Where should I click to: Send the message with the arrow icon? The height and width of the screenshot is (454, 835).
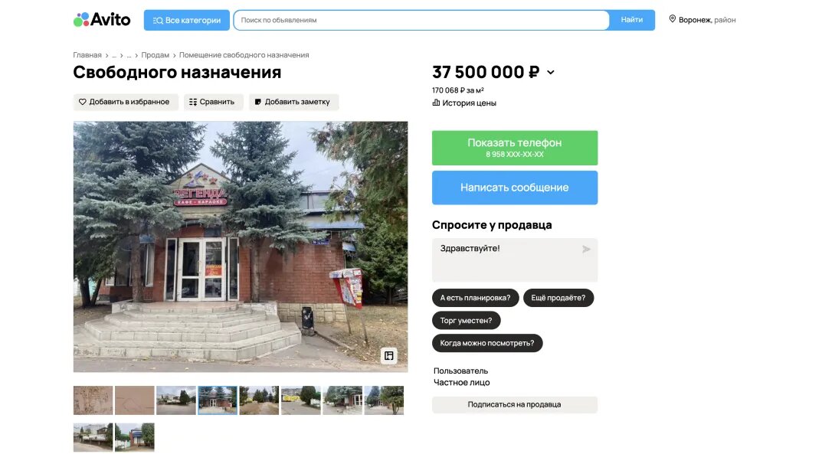[586, 249]
